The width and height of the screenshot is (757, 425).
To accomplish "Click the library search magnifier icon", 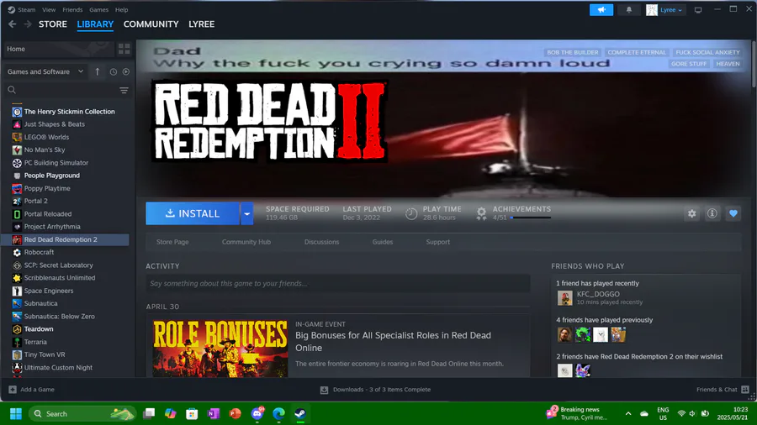I will (x=12, y=90).
